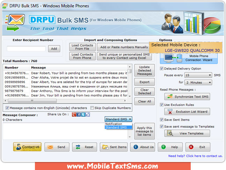Image resolution: width=226 pixels, height=170 pixels.
Task: Select the Dear Albert message row
Action: 66,82
